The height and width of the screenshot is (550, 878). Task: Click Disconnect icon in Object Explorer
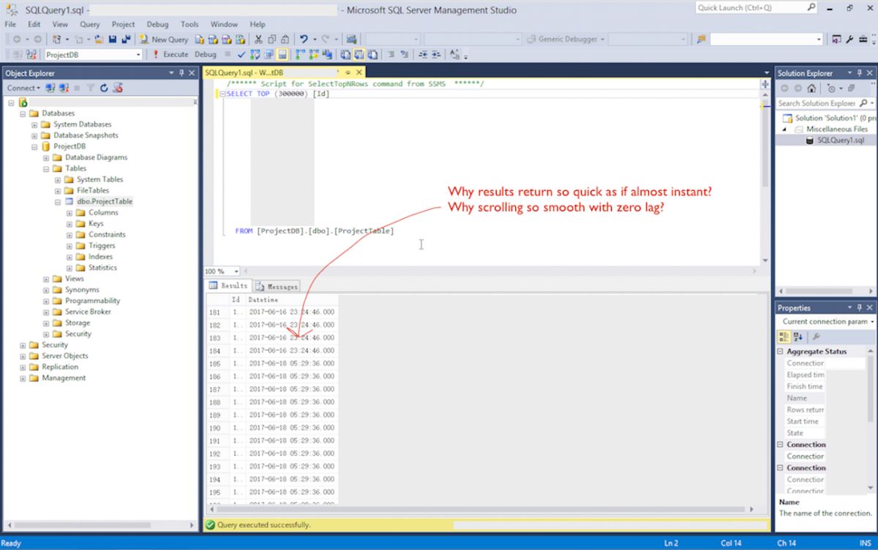(x=64, y=88)
